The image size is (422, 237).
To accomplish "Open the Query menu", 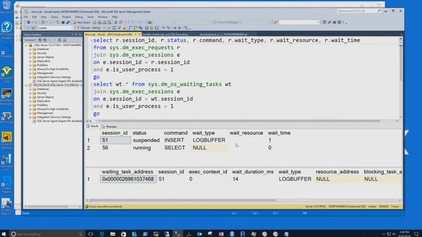I will point(54,17).
